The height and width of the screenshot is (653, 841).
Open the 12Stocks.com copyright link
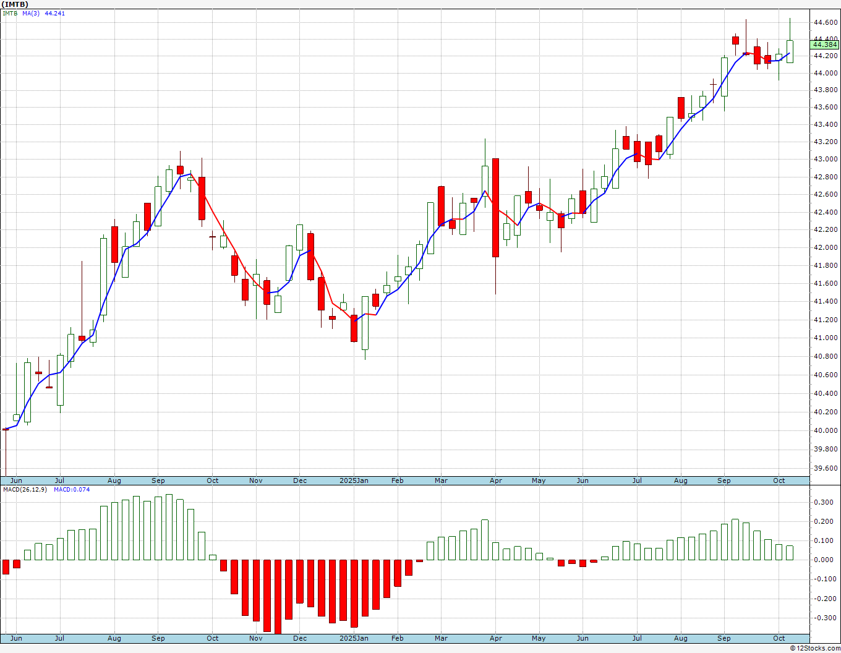814,648
